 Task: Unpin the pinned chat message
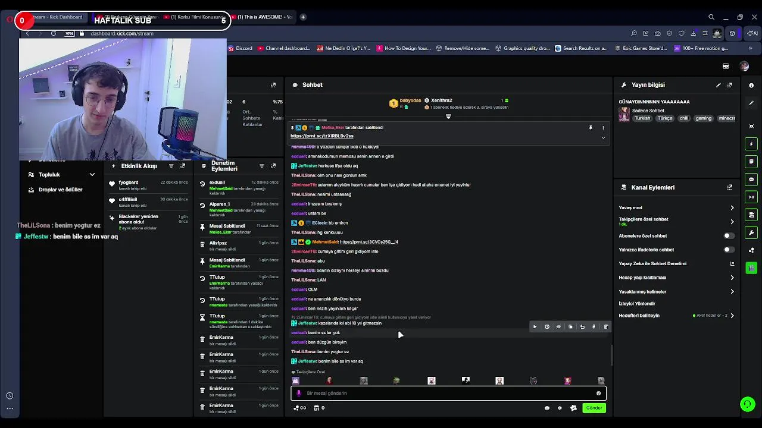click(591, 127)
